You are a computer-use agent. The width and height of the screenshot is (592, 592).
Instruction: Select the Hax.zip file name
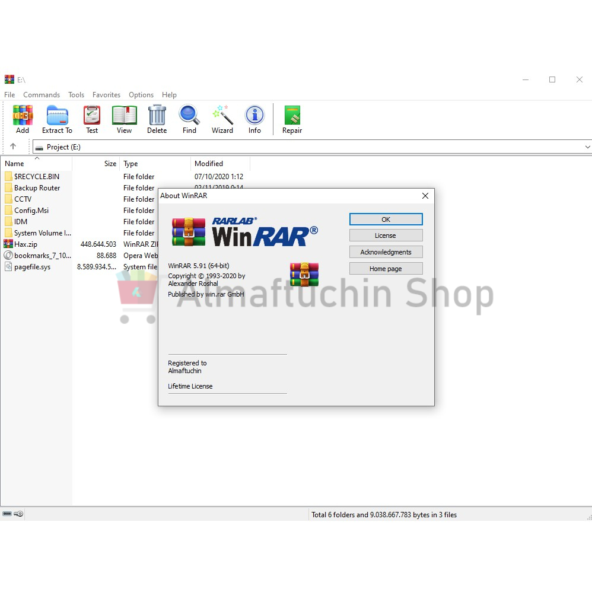point(26,244)
